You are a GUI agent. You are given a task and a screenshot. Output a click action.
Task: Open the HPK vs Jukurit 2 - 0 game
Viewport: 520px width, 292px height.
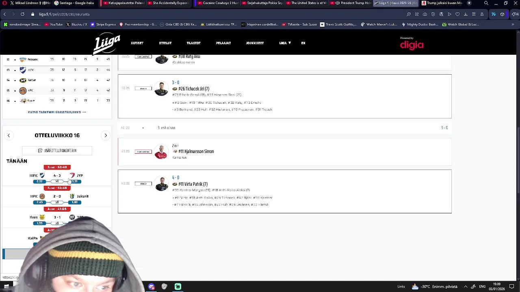click(57, 196)
